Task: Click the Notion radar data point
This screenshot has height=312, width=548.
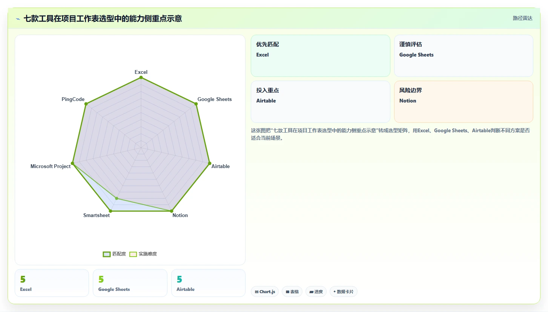Action: click(172, 211)
